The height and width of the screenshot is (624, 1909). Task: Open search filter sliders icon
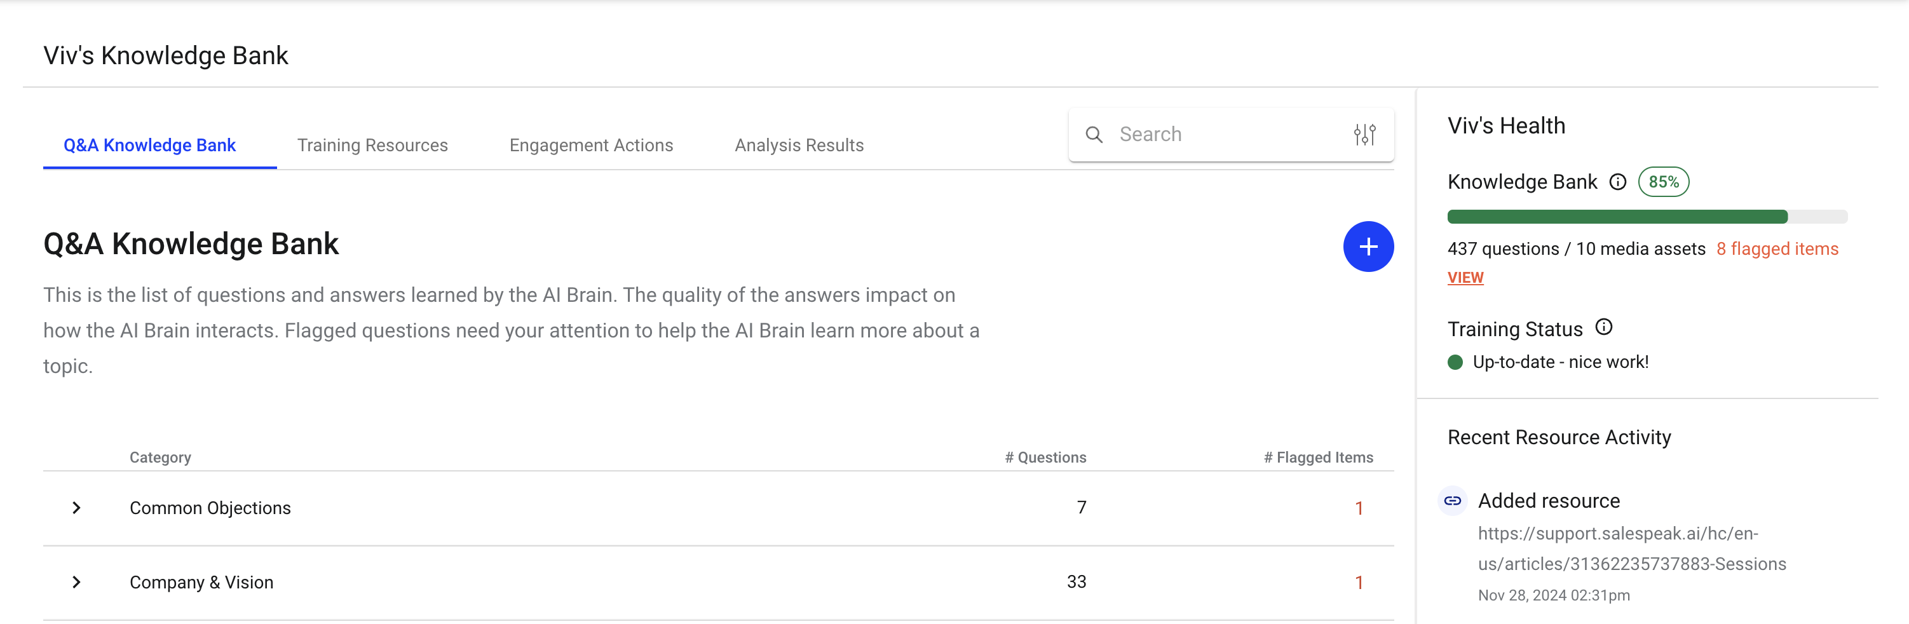1364,135
